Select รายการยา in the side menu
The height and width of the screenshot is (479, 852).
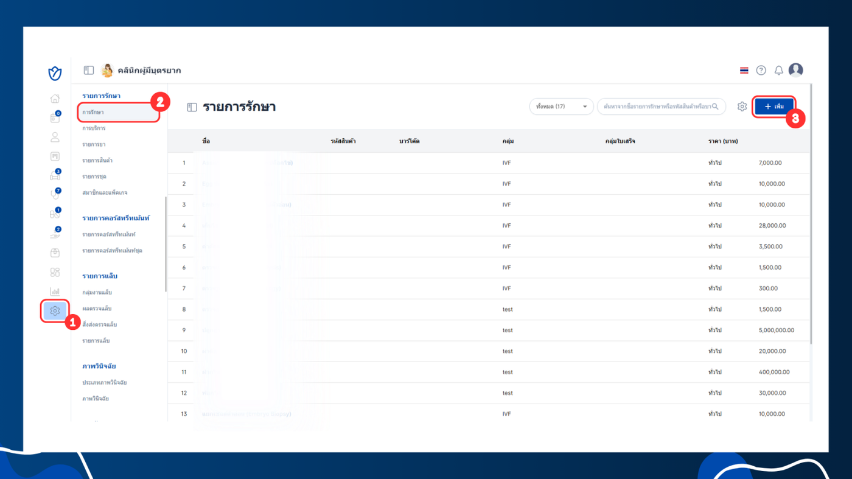[x=94, y=144]
